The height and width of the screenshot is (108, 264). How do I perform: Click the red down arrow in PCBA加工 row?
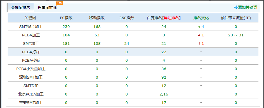199,35
